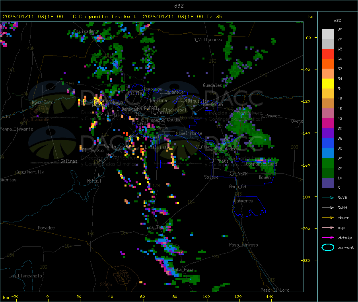
Task: Click the G_ALVEAR place label
Action: (x=238, y=174)
